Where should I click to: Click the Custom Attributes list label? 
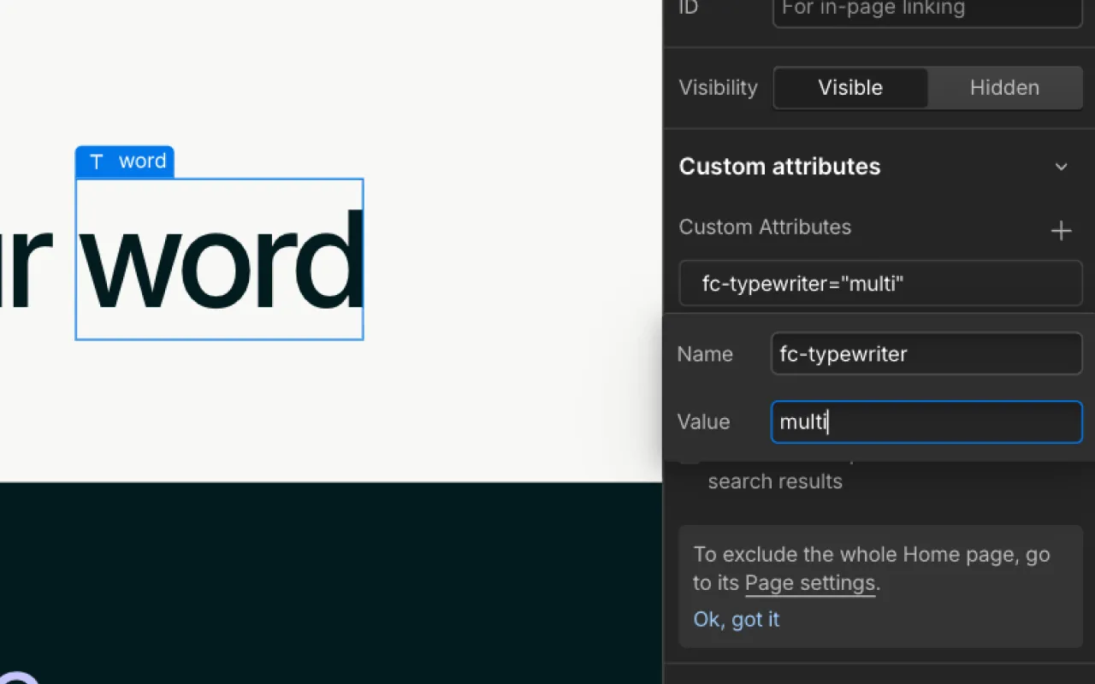tap(765, 227)
